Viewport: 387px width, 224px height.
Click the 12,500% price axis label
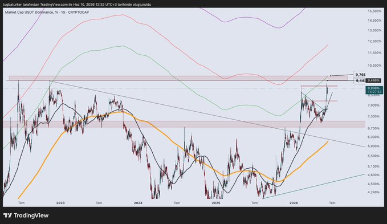point(374,41)
